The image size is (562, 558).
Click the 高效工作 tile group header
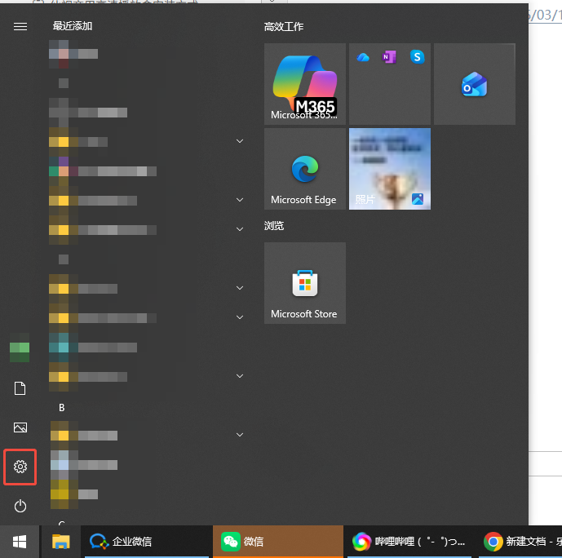tap(284, 27)
